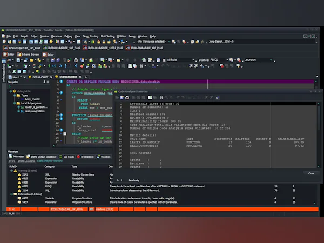Open the Schema Browser window tab

coord(28,55)
